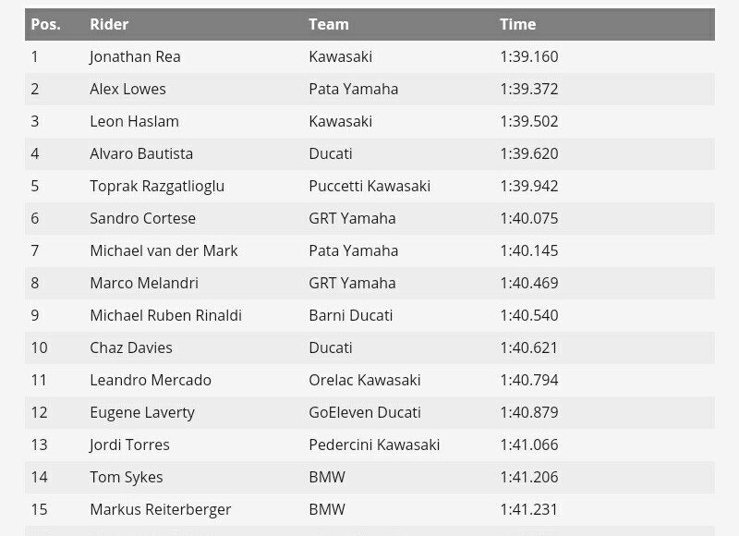Select the Barni Ducati team cell
739x536 pixels.
351,315
